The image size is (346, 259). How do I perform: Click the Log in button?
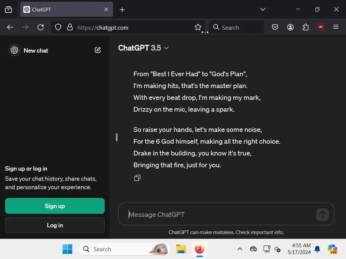point(55,225)
